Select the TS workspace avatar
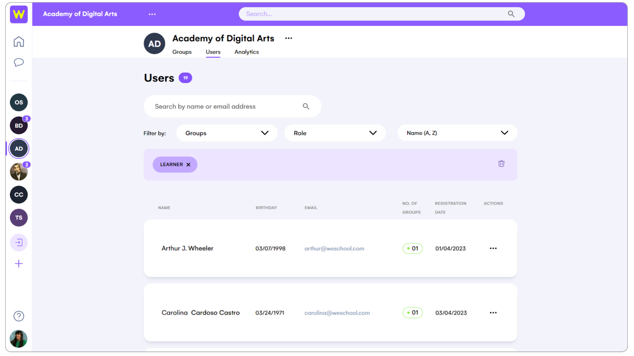Image resolution: width=634 pixels, height=356 pixels. coord(19,218)
